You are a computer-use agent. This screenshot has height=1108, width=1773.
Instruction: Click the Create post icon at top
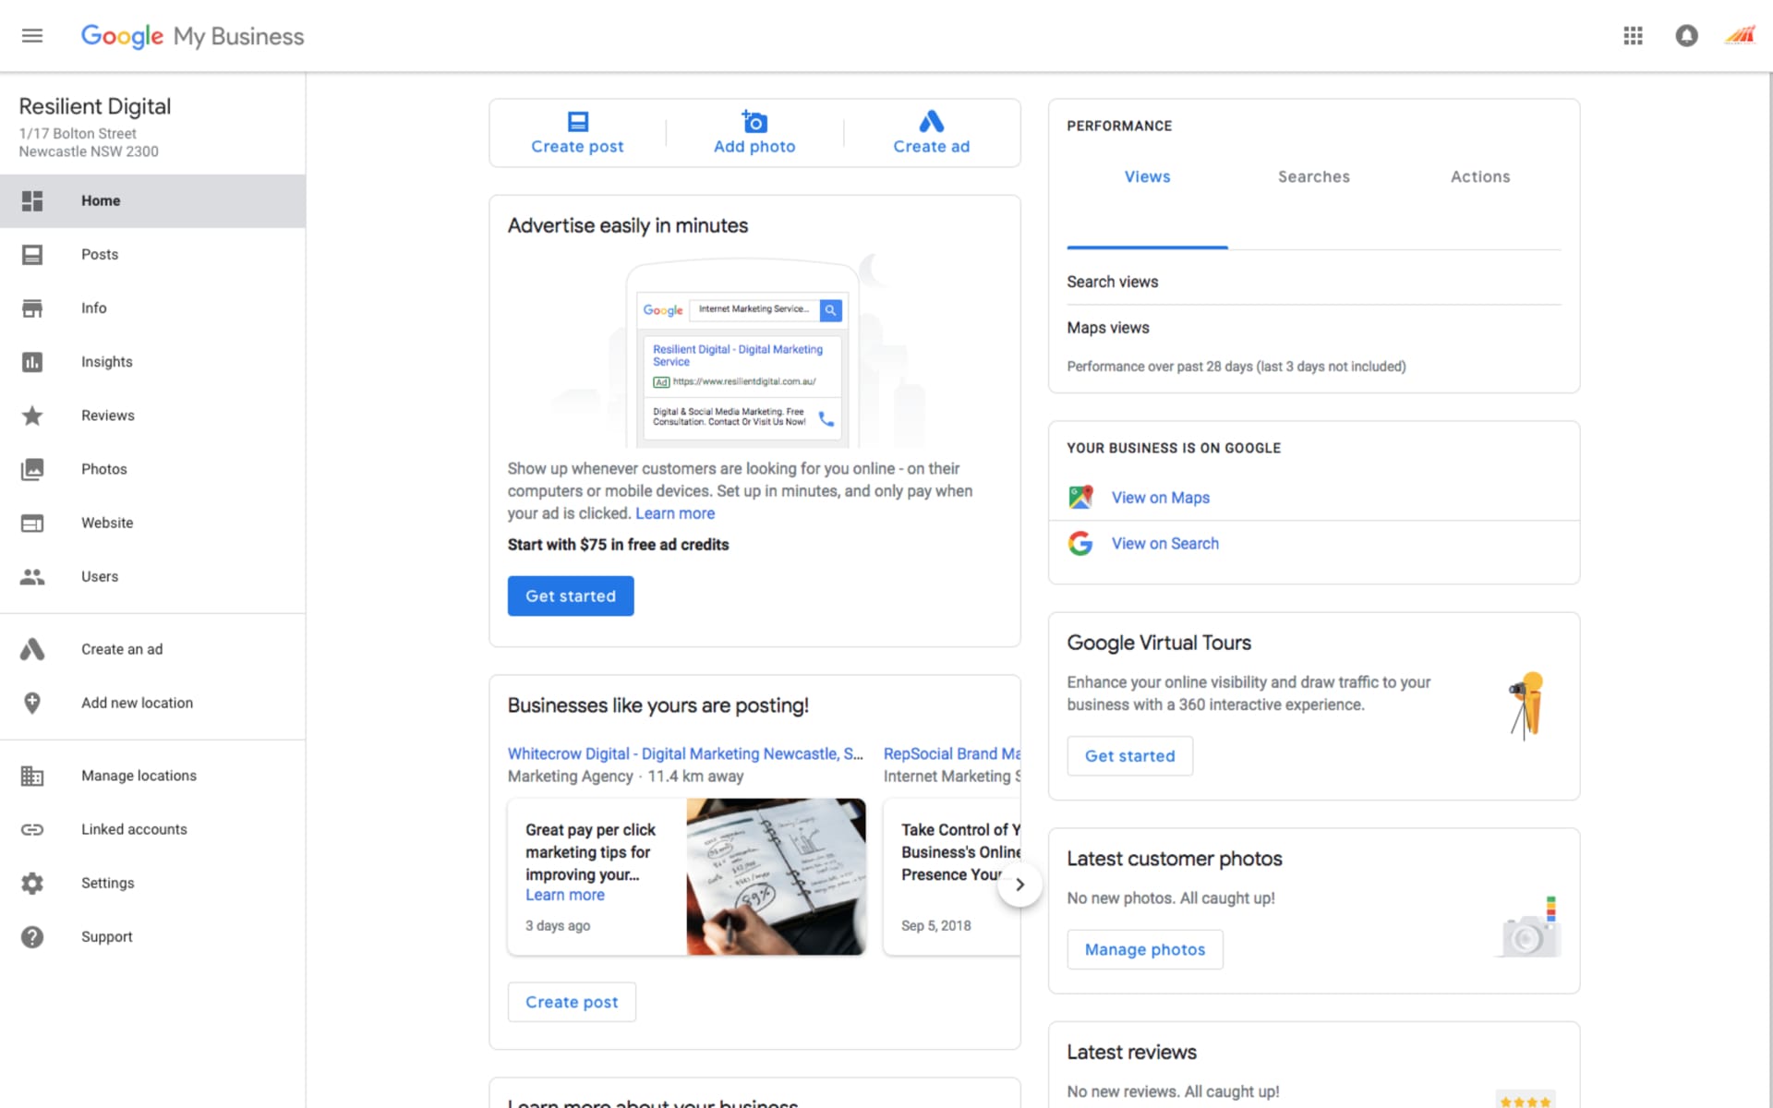pos(578,121)
